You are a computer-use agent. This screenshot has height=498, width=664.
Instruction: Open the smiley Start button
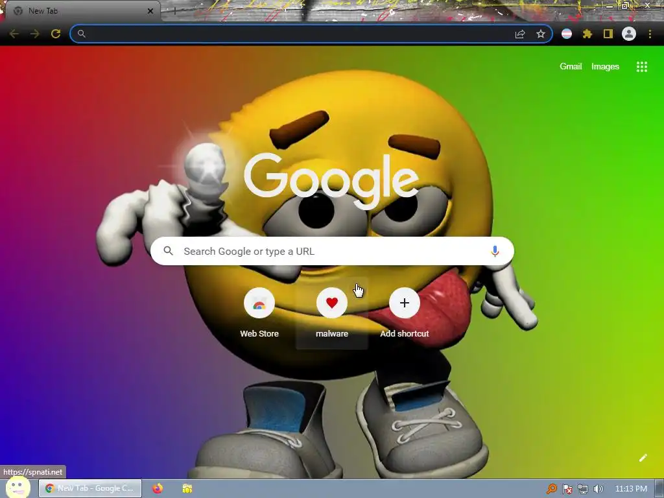click(18, 488)
